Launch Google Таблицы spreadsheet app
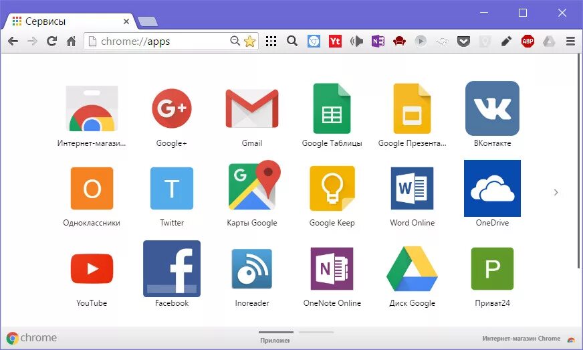Image resolution: width=583 pixels, height=350 pixels. tap(332, 108)
